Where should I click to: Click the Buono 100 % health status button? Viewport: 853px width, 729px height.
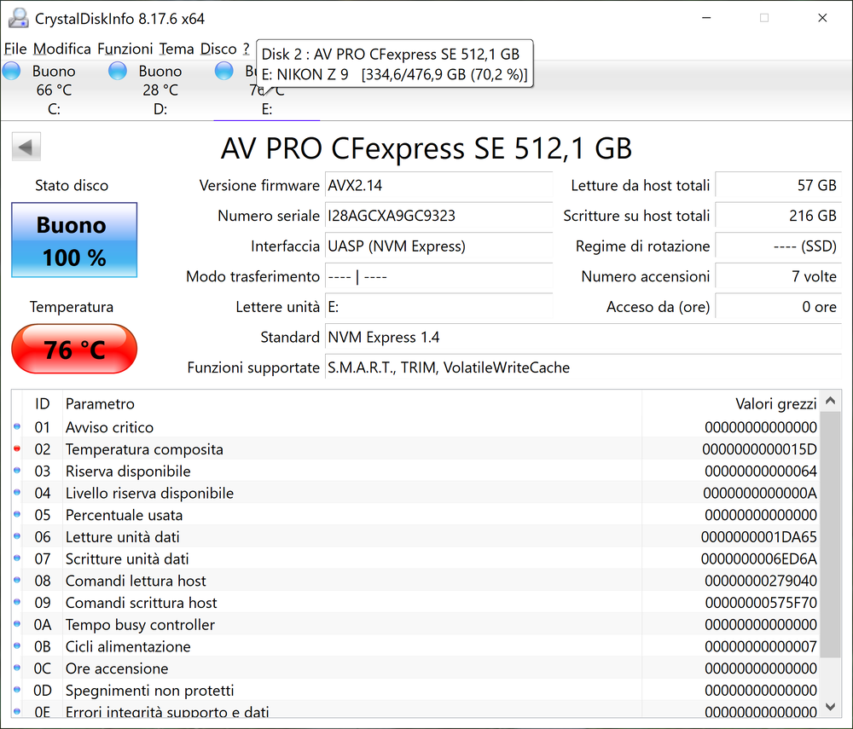[74, 240]
